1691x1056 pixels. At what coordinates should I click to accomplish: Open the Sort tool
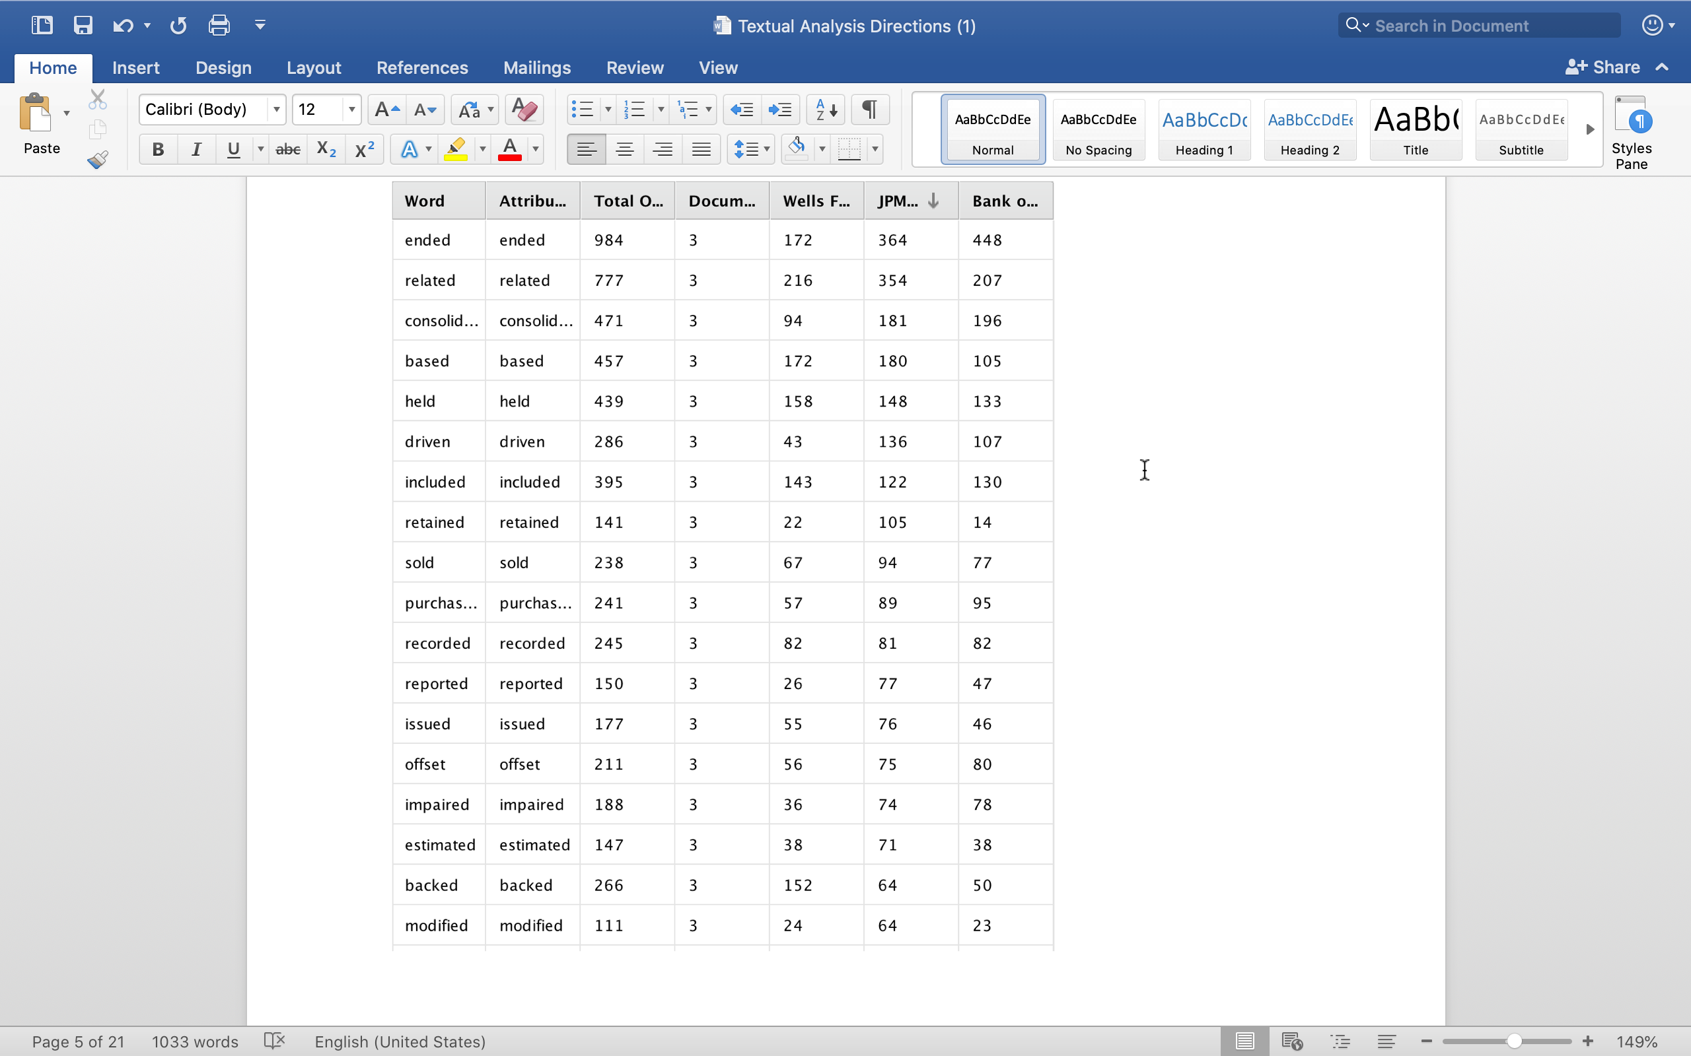point(824,110)
